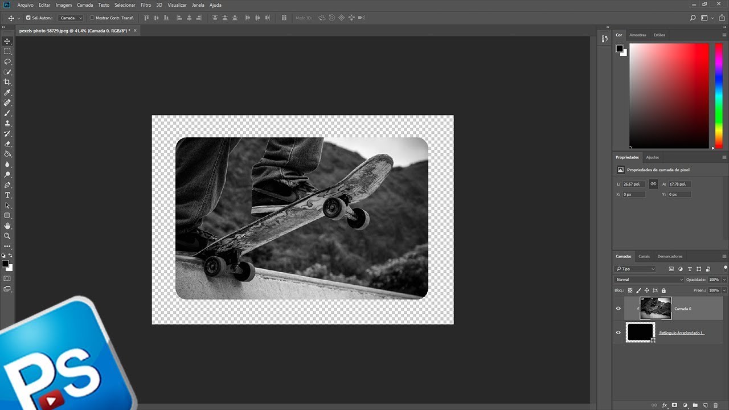The width and height of the screenshot is (729, 410).
Task: Click the width L field 26,67 pol.
Action: (x=634, y=184)
